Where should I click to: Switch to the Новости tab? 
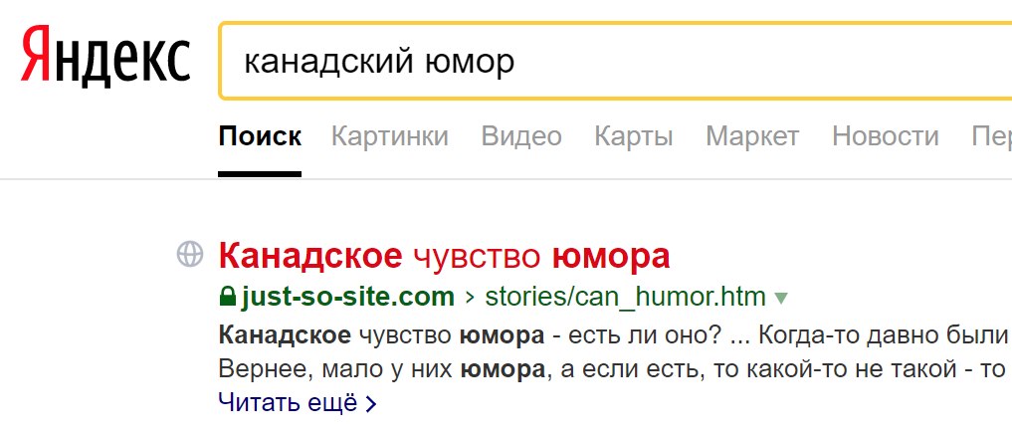[x=885, y=136]
